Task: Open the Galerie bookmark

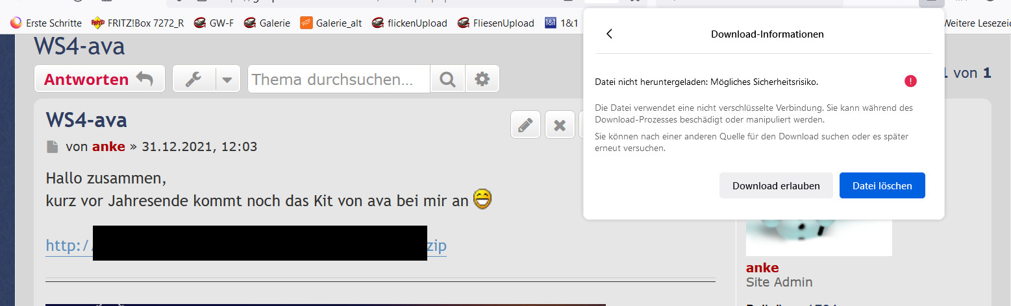Action: [x=267, y=23]
